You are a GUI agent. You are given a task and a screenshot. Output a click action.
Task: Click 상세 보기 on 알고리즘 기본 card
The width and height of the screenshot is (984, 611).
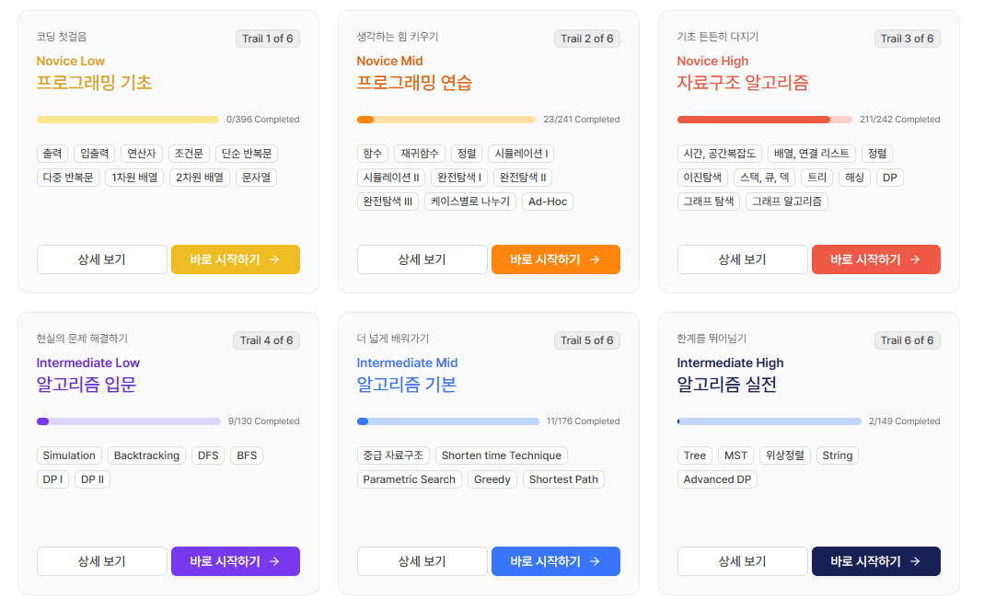click(x=422, y=561)
